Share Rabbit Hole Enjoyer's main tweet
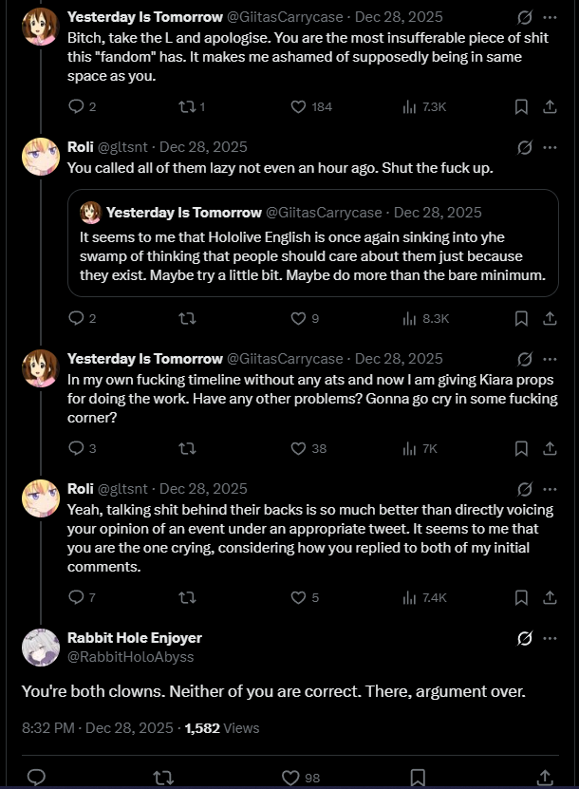 545,778
